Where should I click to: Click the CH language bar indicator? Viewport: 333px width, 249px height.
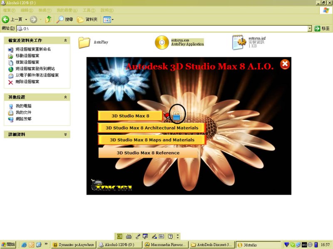(x=119, y=236)
